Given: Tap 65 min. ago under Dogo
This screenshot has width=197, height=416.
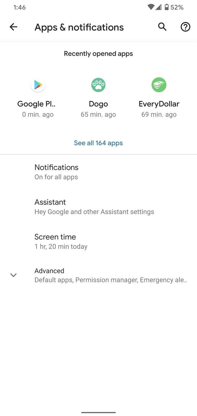Looking at the screenshot, I should (98, 114).
